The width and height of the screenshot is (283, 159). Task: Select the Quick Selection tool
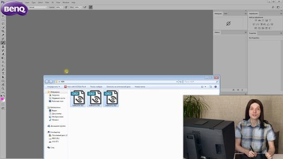pos(3,27)
